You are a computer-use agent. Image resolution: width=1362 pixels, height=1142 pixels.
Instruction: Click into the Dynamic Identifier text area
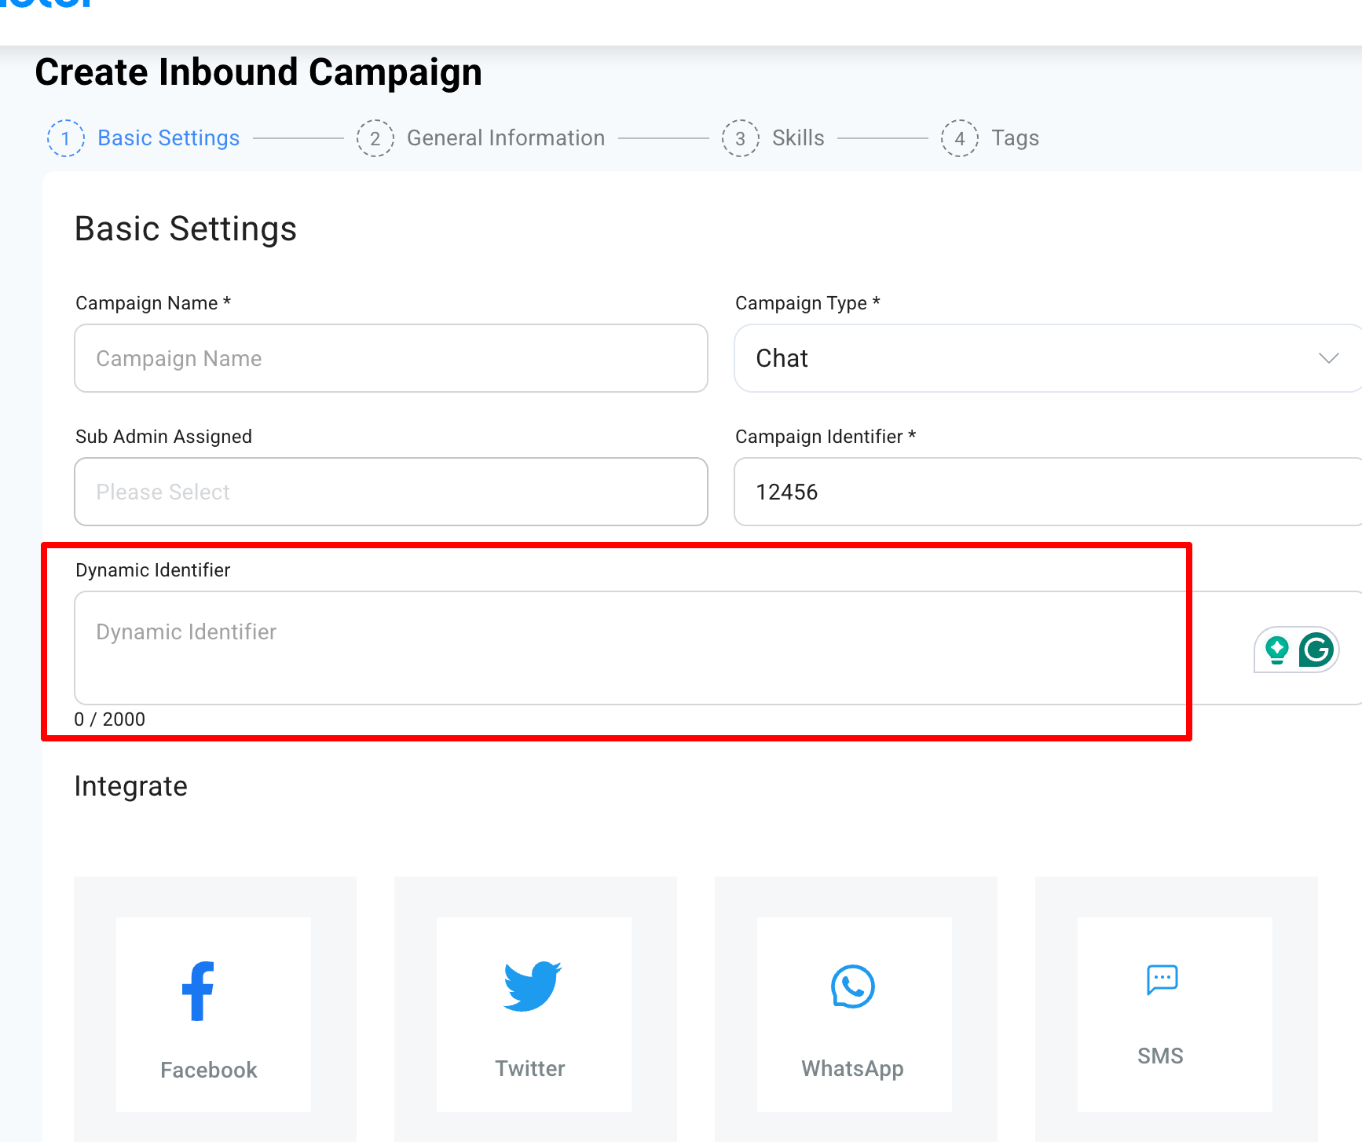point(628,648)
